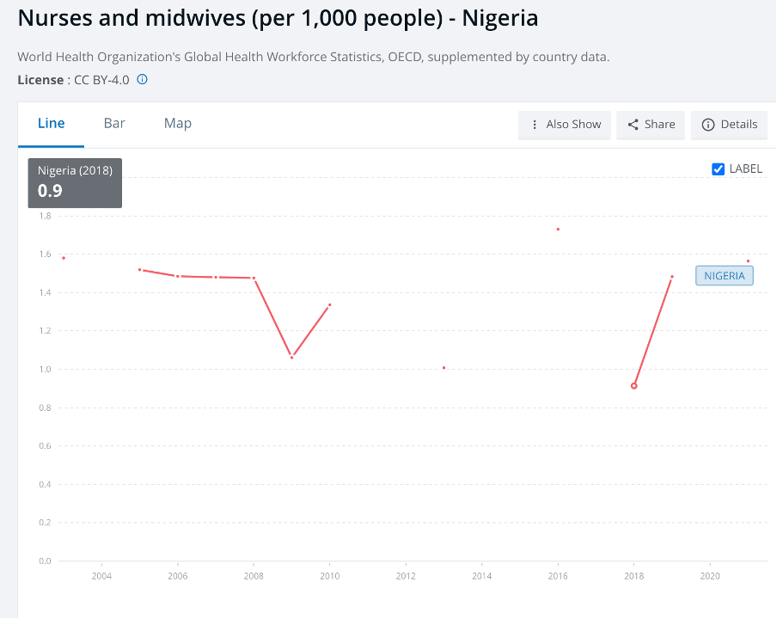
Task: Open the Also Show dropdown
Action: coord(565,125)
